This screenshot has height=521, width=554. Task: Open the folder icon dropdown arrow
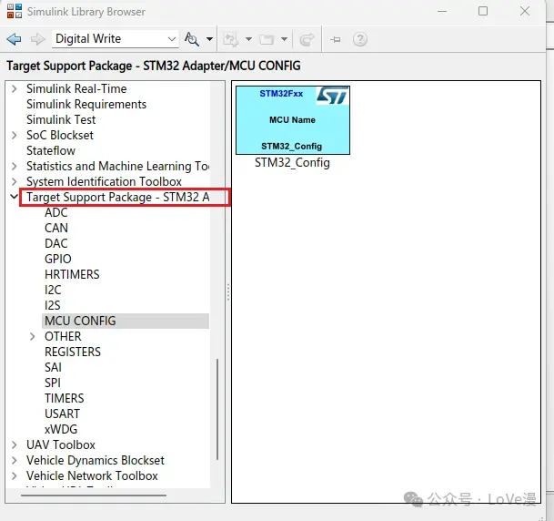pyautogui.click(x=284, y=39)
